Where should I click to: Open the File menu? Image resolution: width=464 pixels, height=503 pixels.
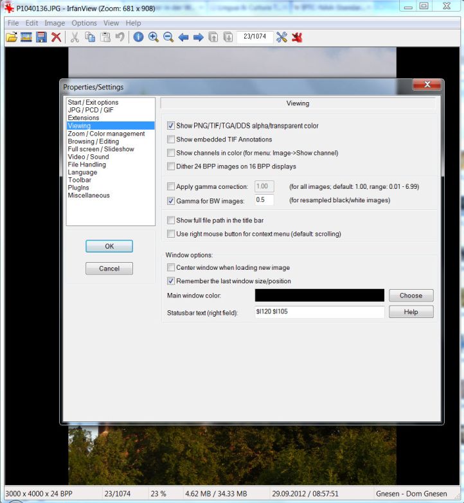click(13, 23)
